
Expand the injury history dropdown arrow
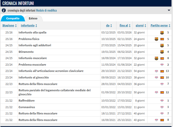169,10
